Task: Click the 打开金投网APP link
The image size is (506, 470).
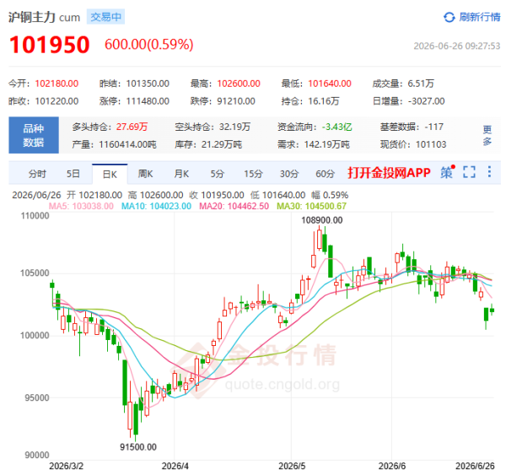Action: [389, 173]
